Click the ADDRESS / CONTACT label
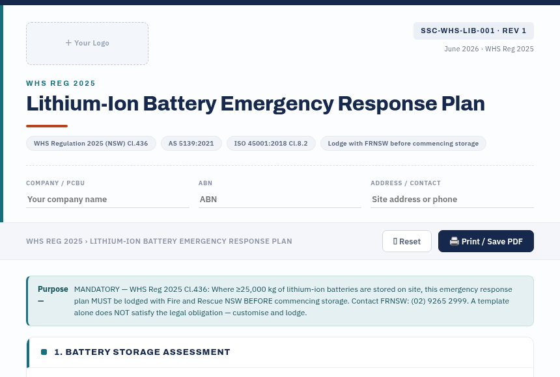The width and height of the screenshot is (560, 377). [406, 183]
